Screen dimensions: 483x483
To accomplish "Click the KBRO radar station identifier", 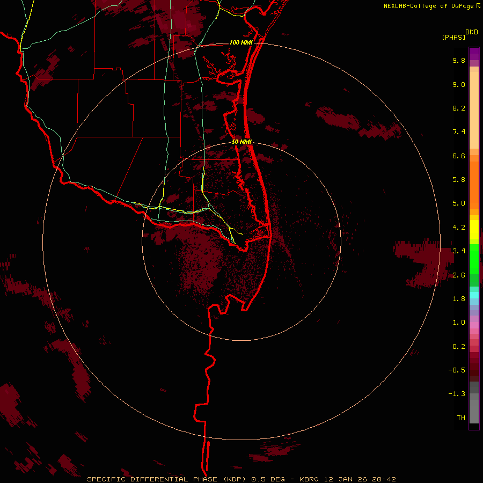I will point(310,479).
